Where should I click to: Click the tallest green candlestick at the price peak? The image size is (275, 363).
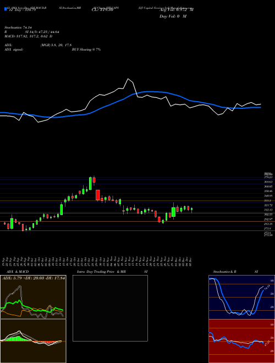point(90,183)
